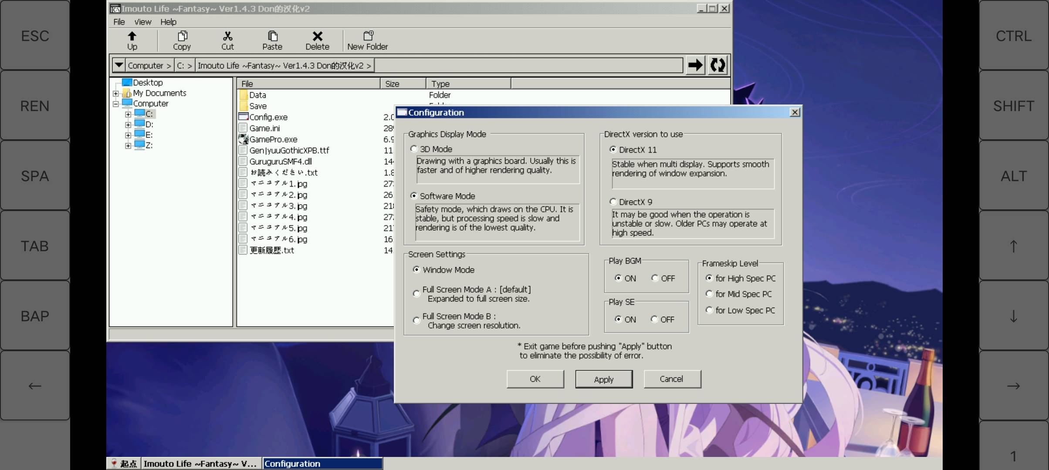Viewport: 1049px width, 470px height.
Task: Click the Apply button
Action: pos(602,379)
